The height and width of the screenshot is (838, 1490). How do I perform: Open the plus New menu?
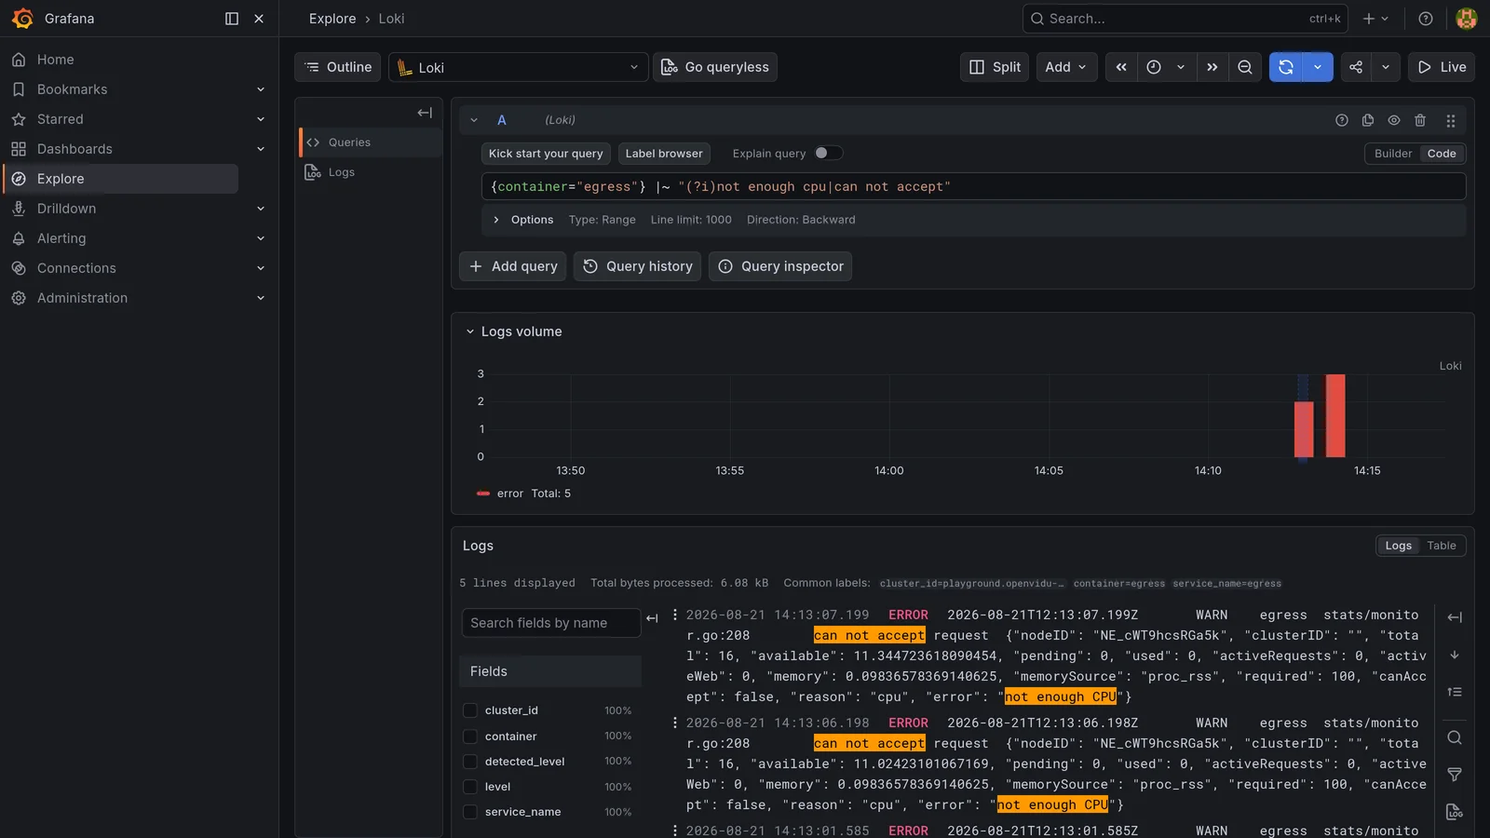(x=1375, y=19)
